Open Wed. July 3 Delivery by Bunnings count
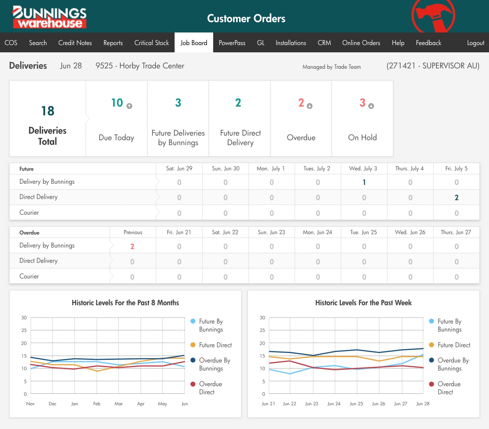The image size is (489, 429). 364,182
